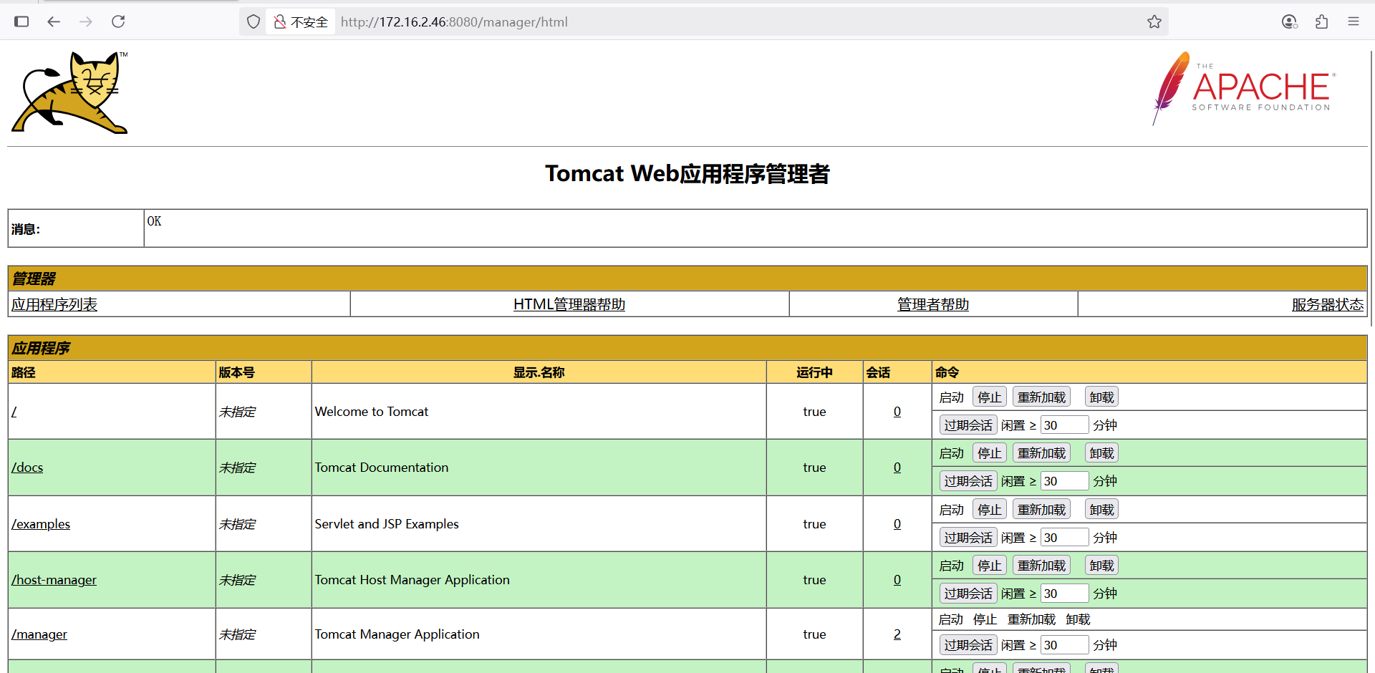This screenshot has width=1375, height=673.
Task: Select 'Tomcat Documentation' display name text
Action: [382, 468]
